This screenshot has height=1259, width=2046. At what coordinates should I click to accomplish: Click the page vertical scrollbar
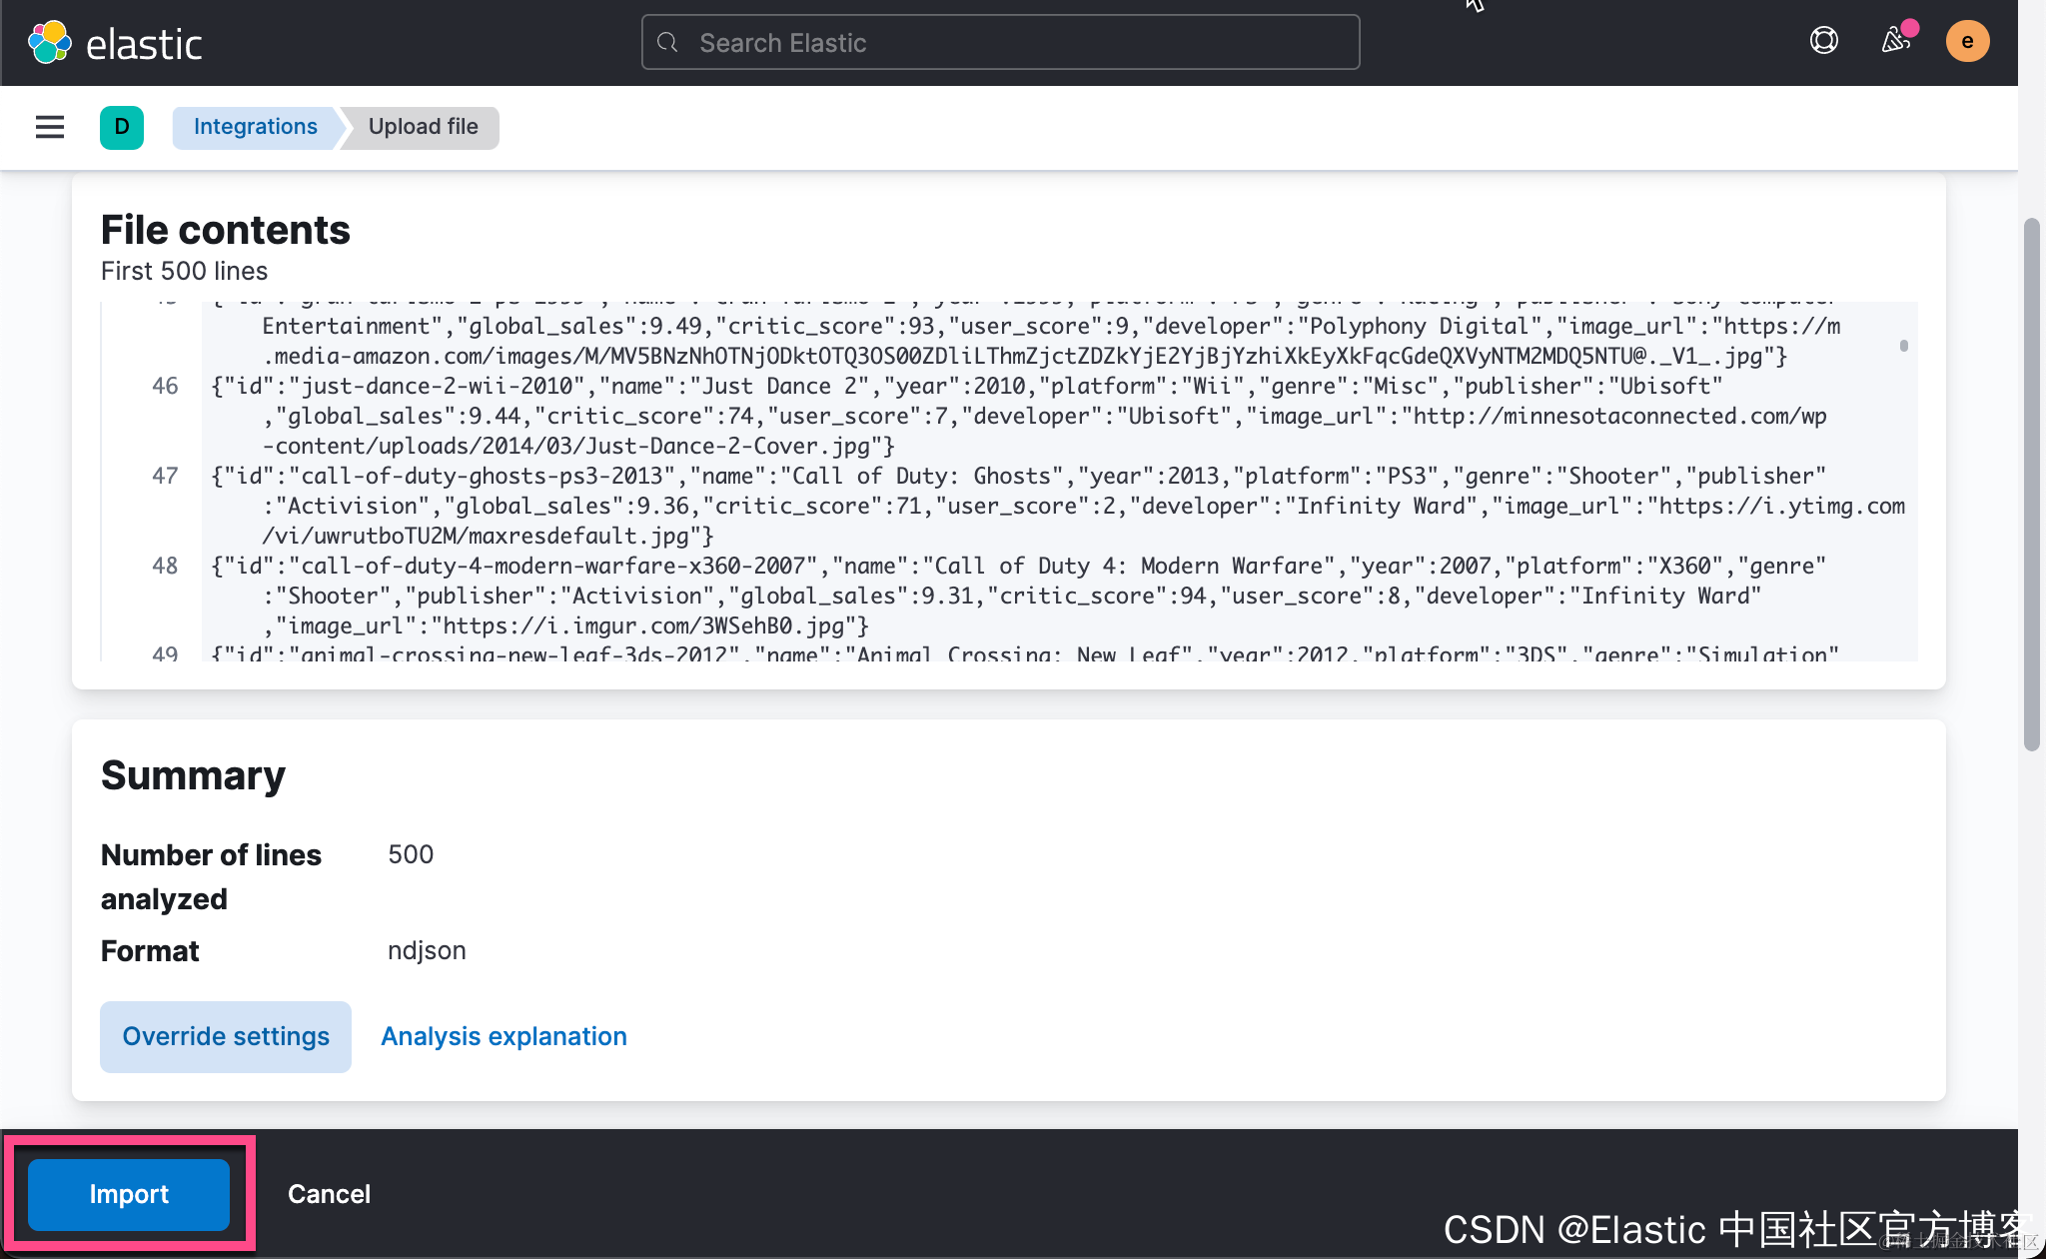click(x=2031, y=485)
